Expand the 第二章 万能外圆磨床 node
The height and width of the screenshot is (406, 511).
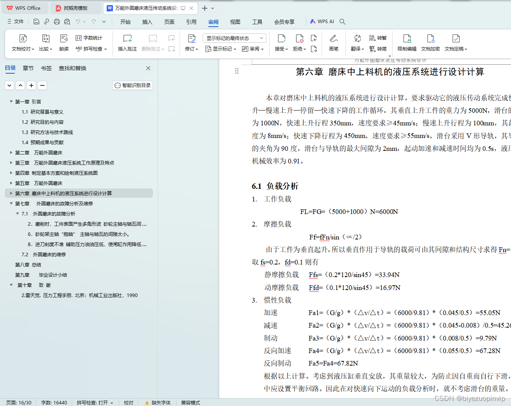[x=11, y=152]
